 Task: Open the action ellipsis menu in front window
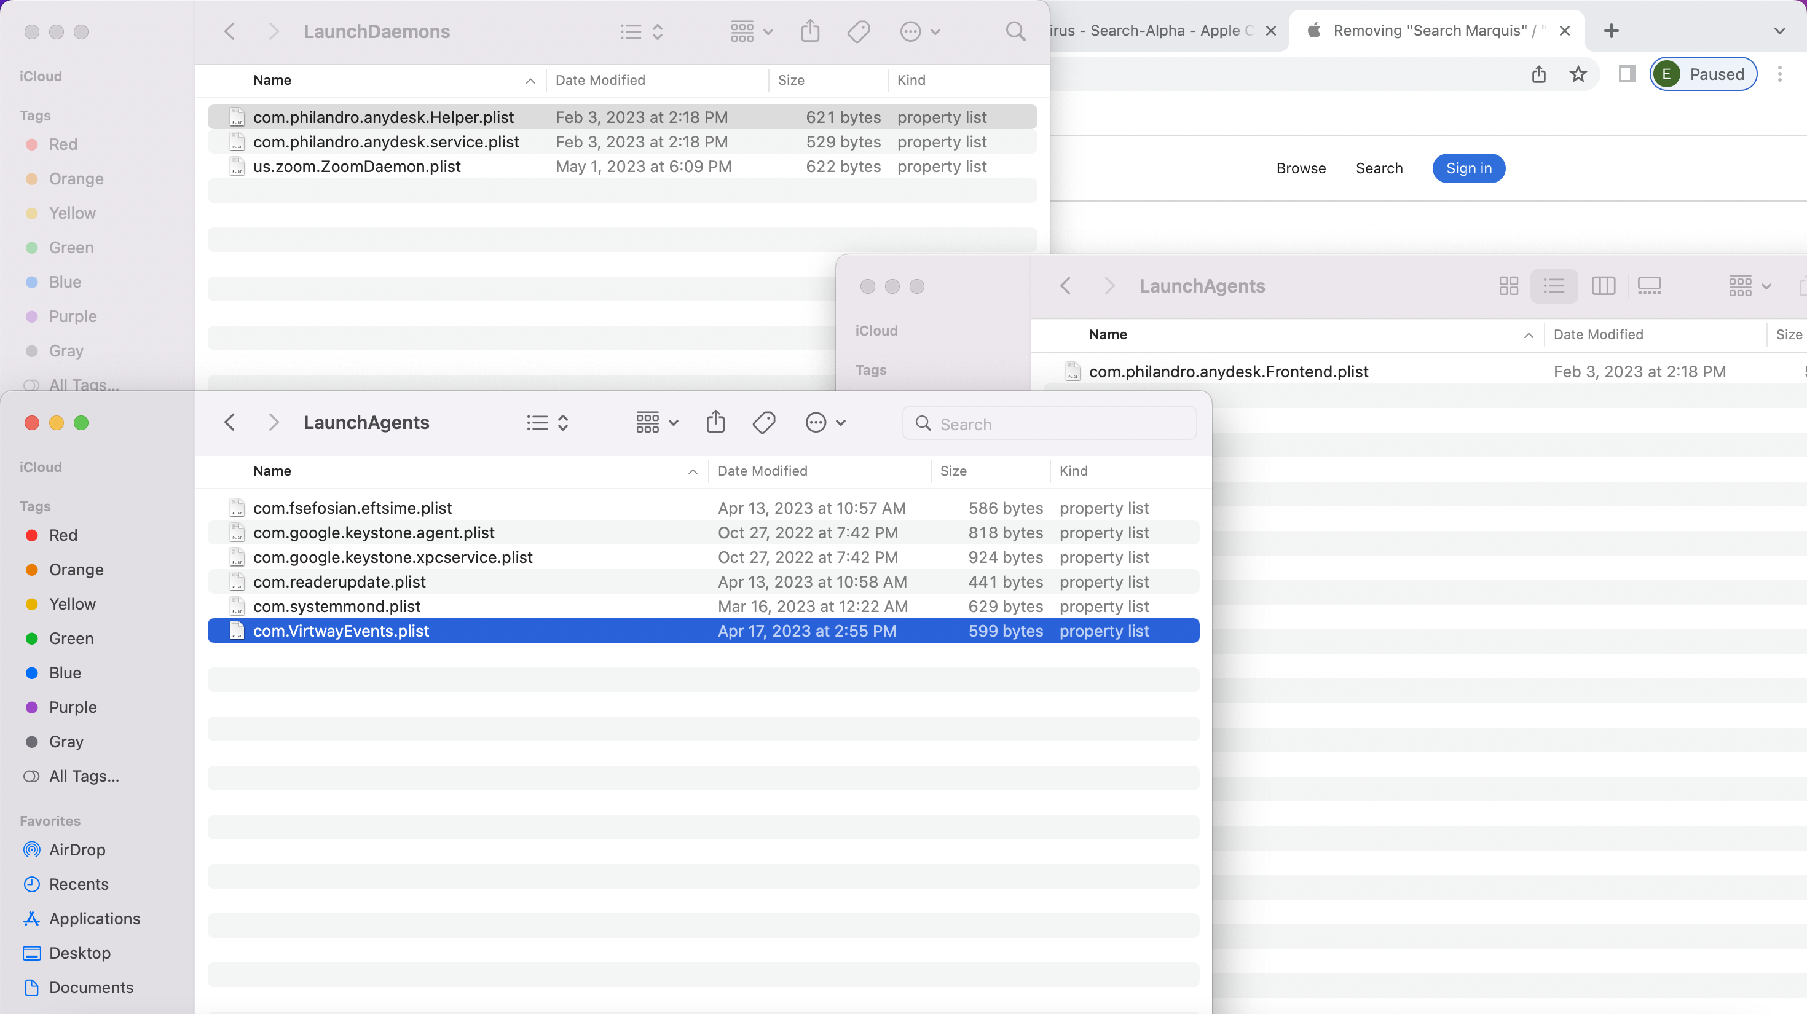click(825, 422)
